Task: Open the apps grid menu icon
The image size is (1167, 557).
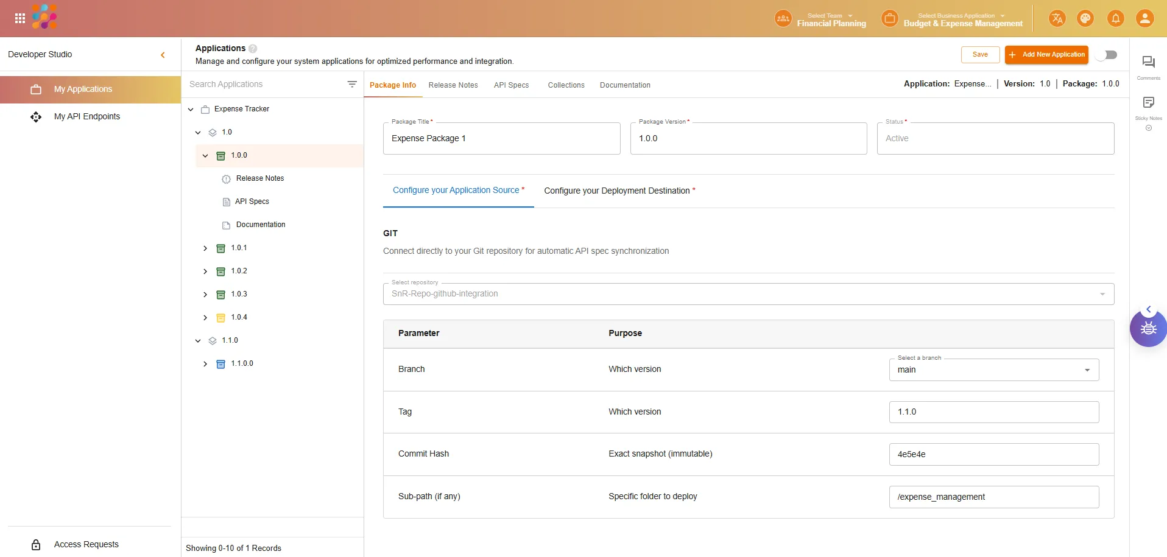Action: tap(20, 18)
